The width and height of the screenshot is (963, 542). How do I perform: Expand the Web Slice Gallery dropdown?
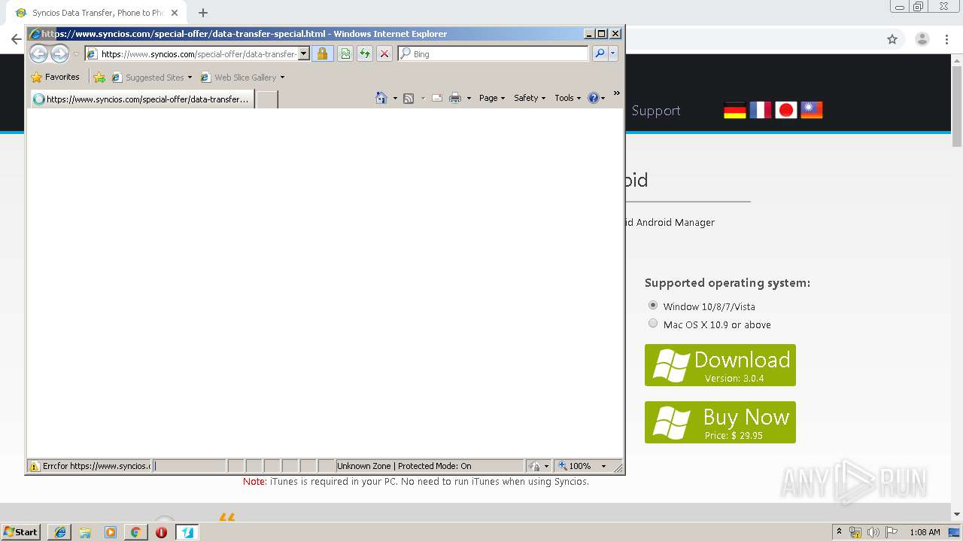[x=282, y=78]
